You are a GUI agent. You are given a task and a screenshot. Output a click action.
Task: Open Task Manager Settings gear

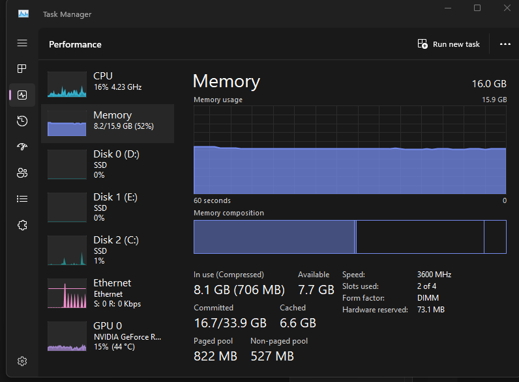22,361
